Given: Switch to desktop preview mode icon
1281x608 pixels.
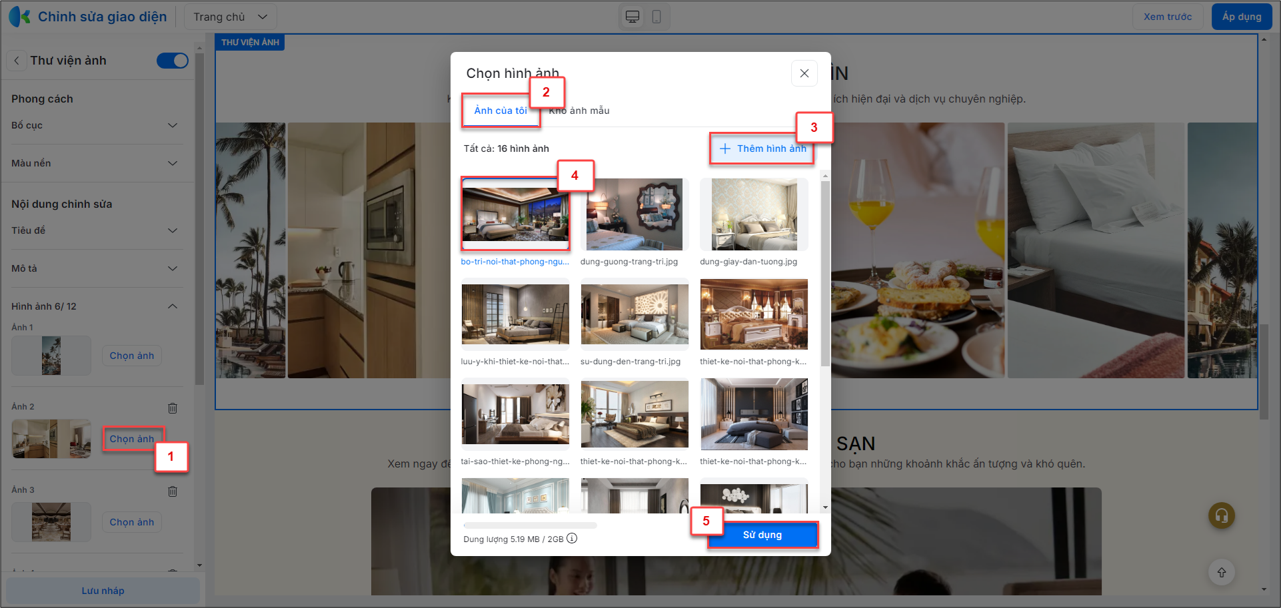Looking at the screenshot, I should [x=633, y=17].
